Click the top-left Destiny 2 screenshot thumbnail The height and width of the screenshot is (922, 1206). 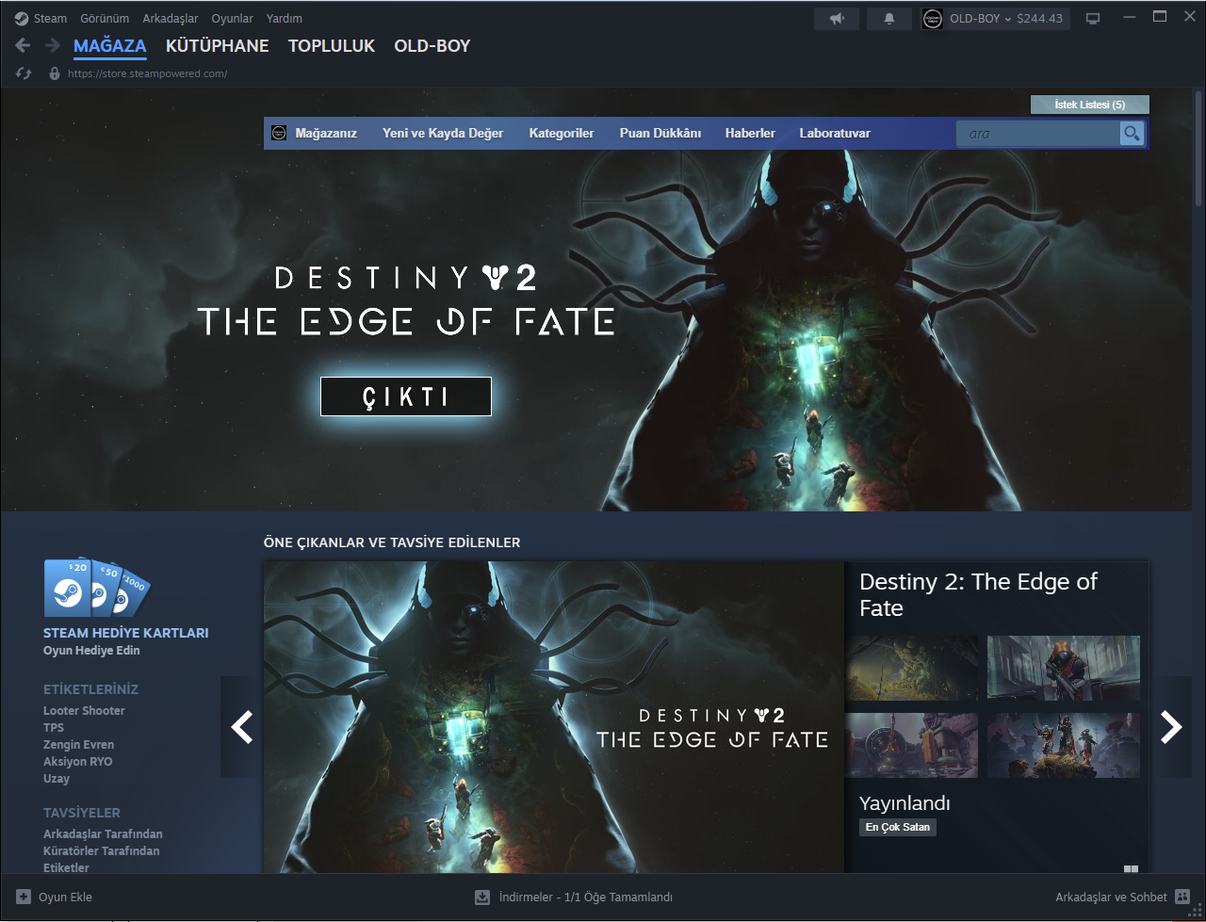coord(912,668)
